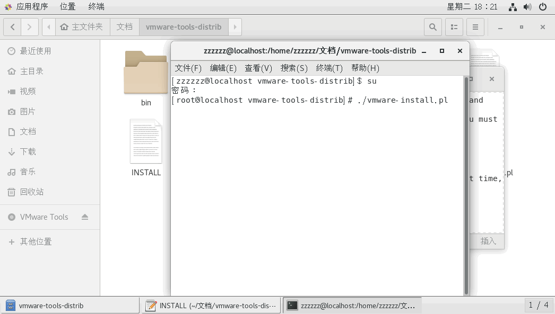The height and width of the screenshot is (314, 555).
Task: Minimize the file manager window
Action: pyautogui.click(x=500, y=27)
